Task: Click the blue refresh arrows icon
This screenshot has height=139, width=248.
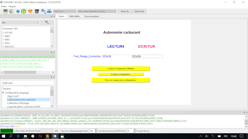Action: point(18,11)
